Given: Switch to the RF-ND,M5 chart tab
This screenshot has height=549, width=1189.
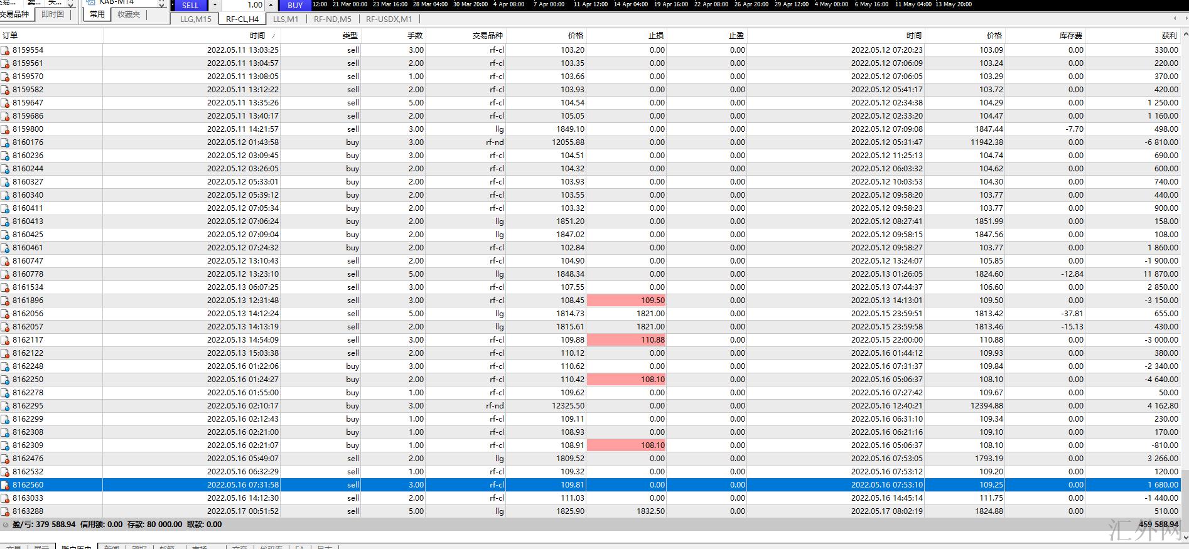Looking at the screenshot, I should (333, 19).
